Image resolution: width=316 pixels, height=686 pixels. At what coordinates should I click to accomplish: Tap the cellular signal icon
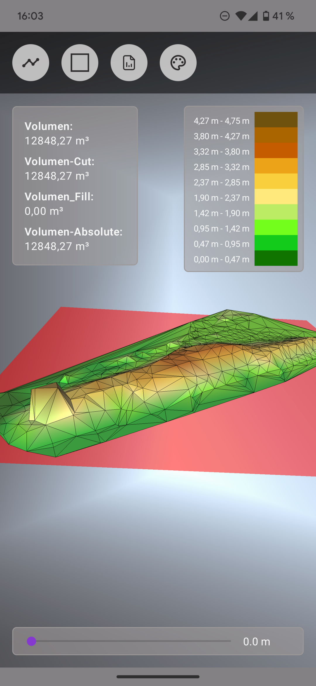coord(253,16)
